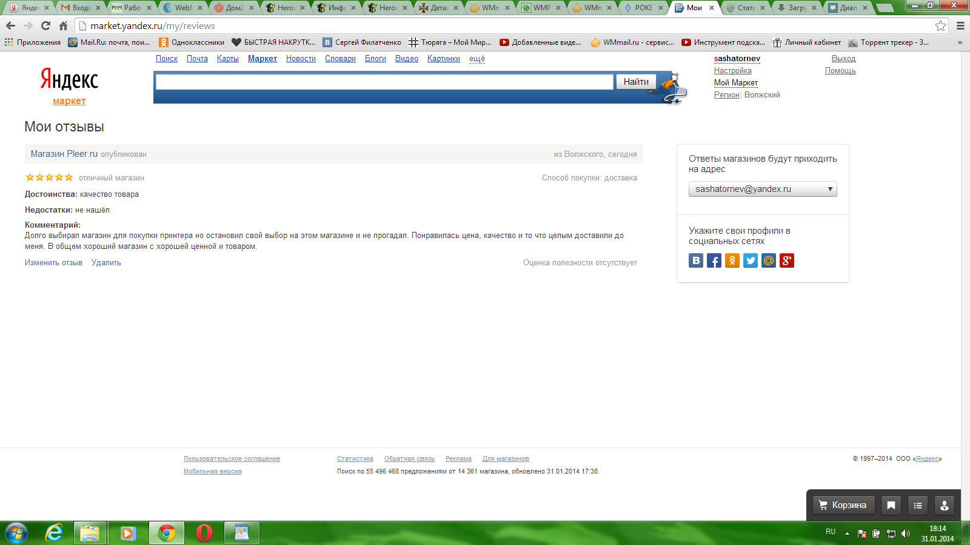Reload the page
The width and height of the screenshot is (970, 545).
click(45, 25)
